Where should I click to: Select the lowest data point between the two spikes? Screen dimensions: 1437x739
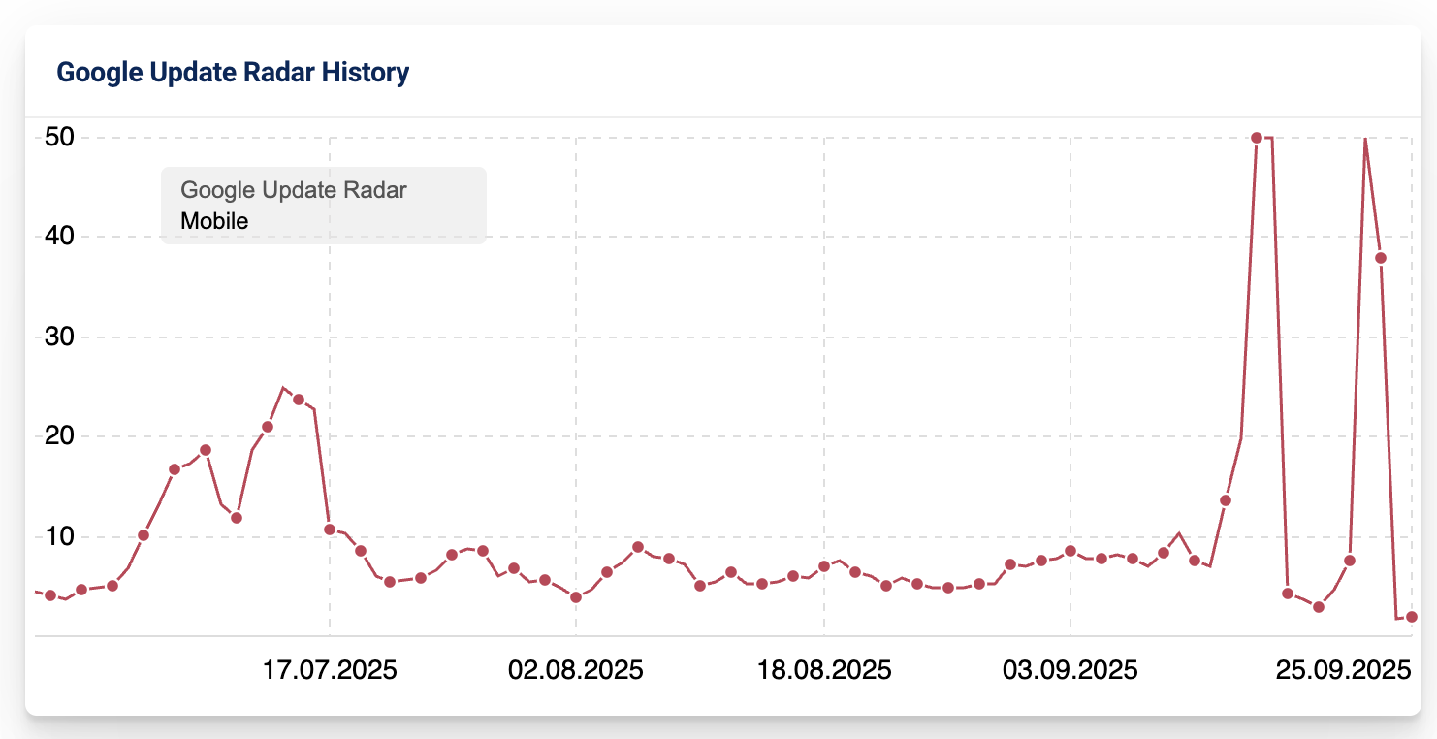(x=1318, y=607)
